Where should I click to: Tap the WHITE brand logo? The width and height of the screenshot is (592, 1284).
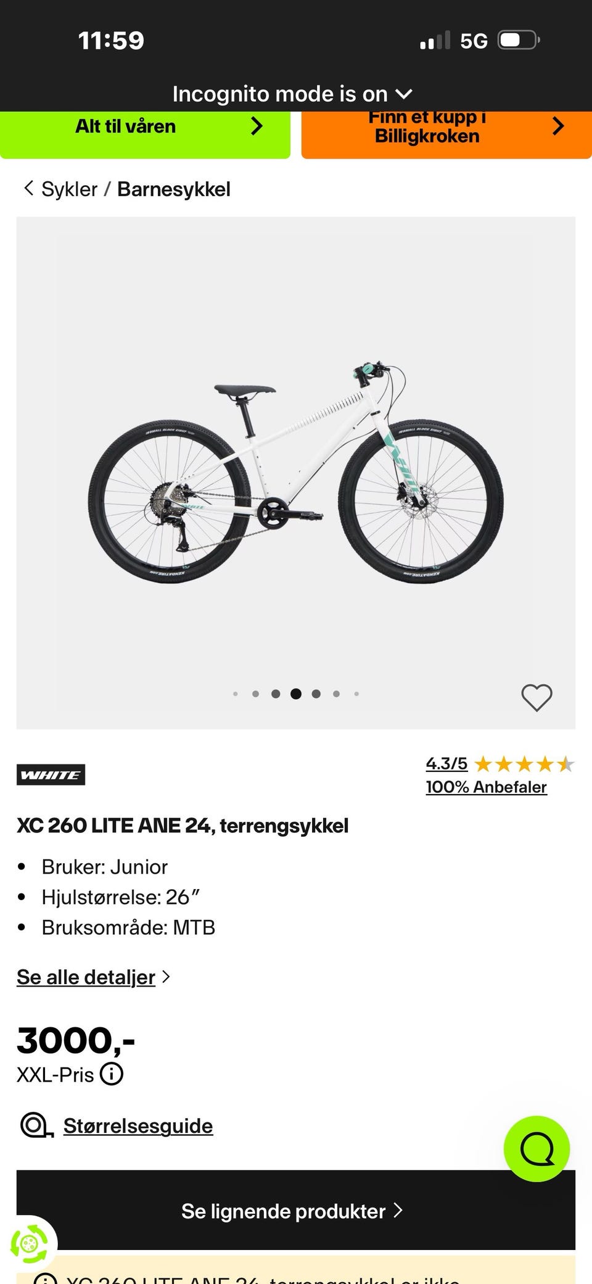pos(51,774)
